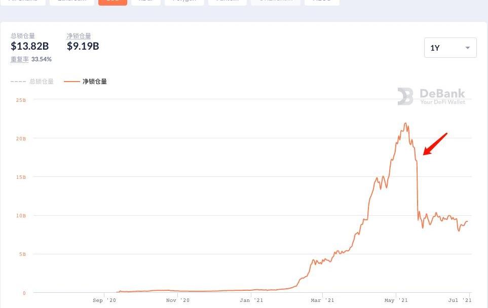The image size is (488, 308).
Task: Click the 25B y-axis label
Action: pos(21,100)
